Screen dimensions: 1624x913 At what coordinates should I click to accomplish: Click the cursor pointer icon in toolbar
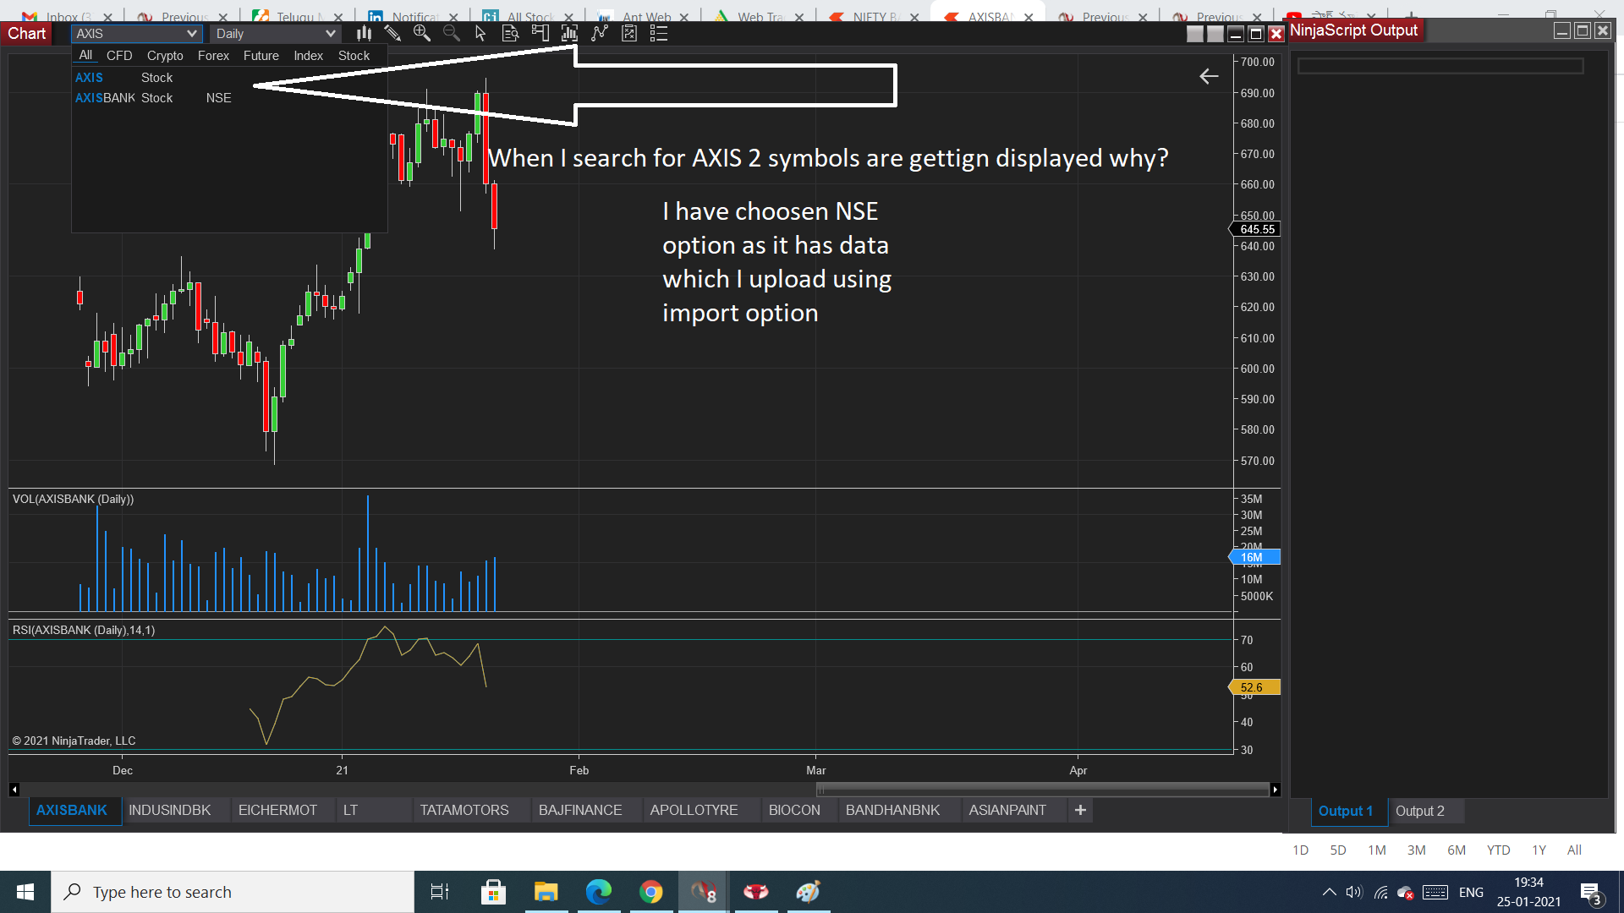480,34
